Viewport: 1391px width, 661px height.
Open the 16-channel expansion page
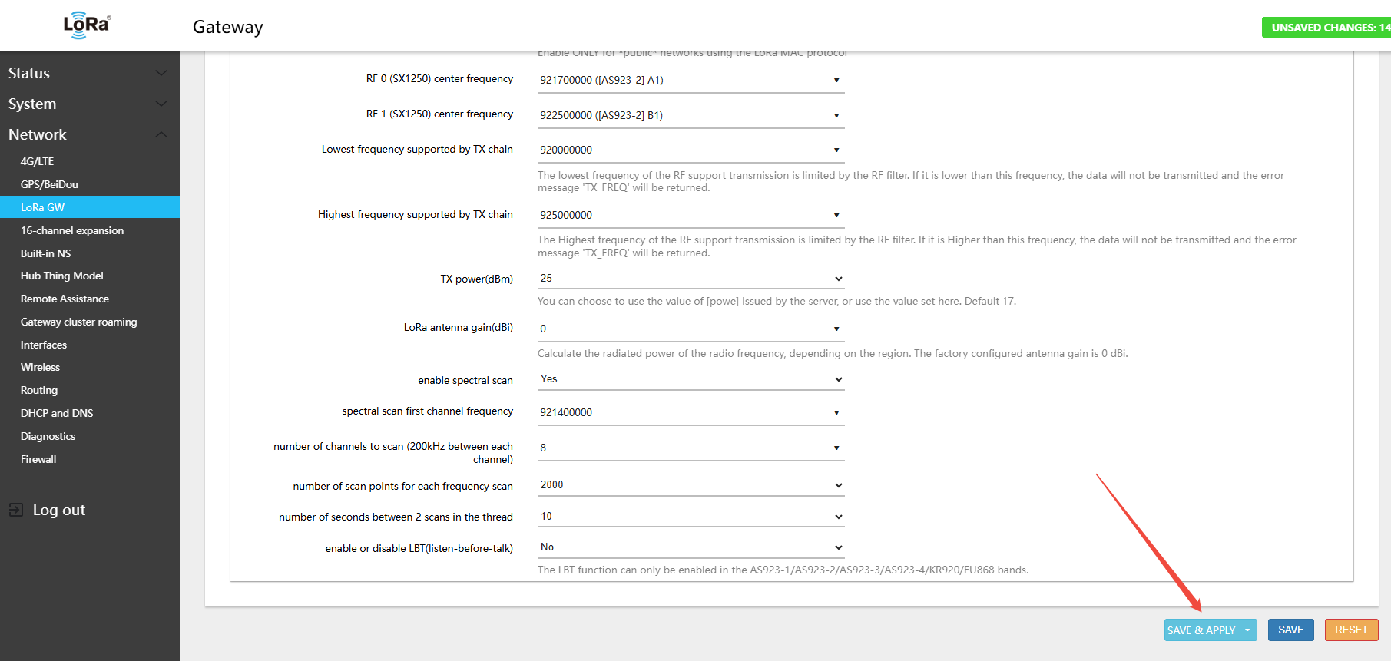click(72, 230)
